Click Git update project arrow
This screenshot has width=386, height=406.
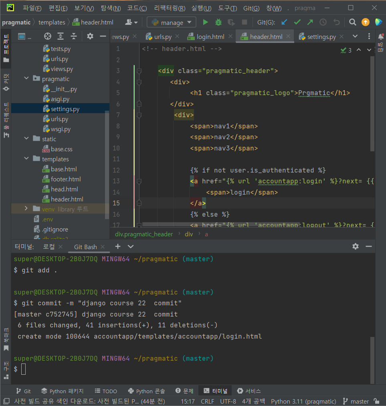(284, 22)
